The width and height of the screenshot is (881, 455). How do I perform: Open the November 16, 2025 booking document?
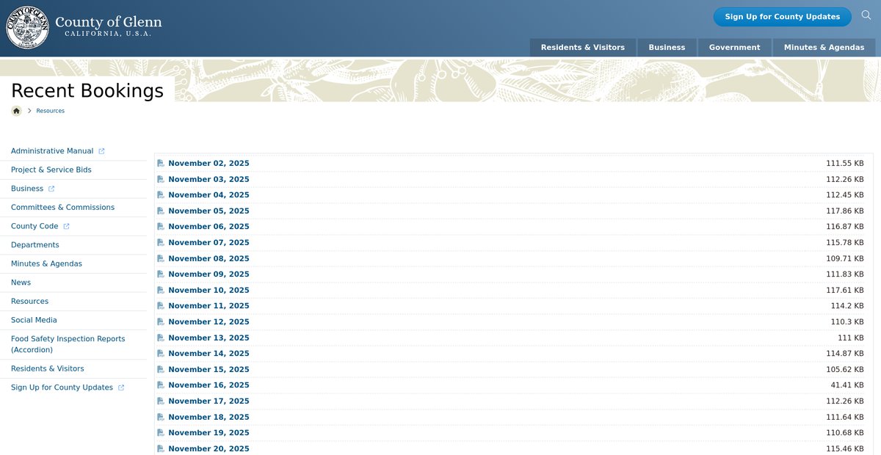click(x=209, y=385)
